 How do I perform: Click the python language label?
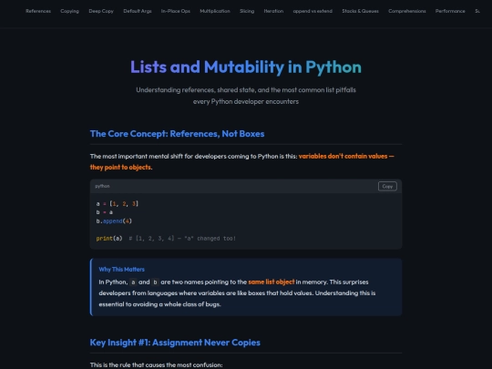[x=102, y=186]
